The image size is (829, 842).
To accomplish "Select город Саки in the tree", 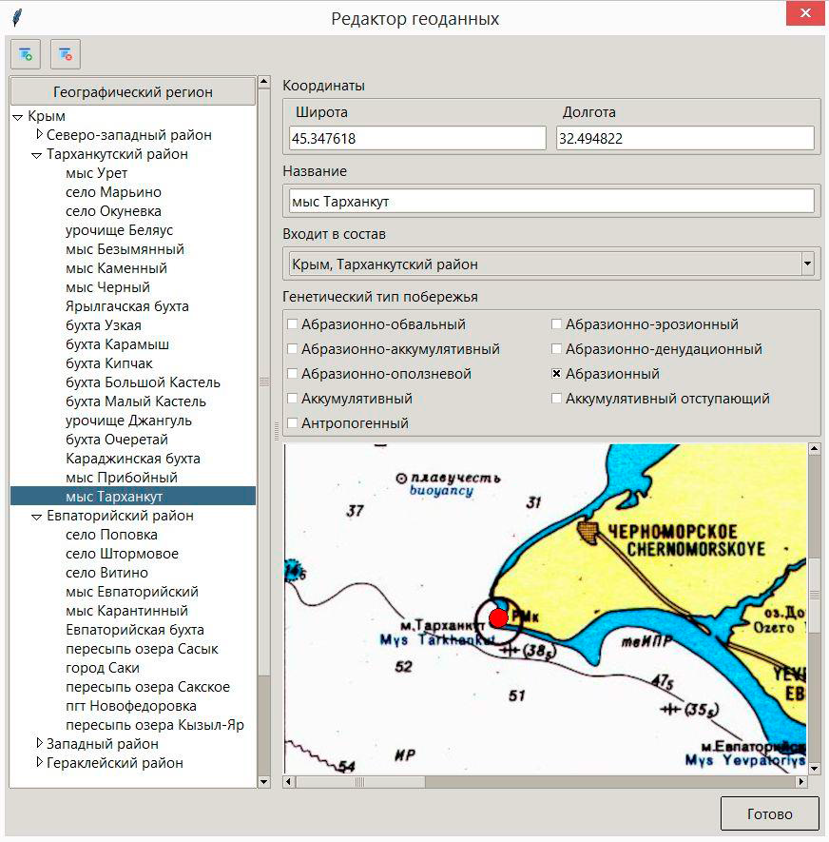I will pos(103,668).
